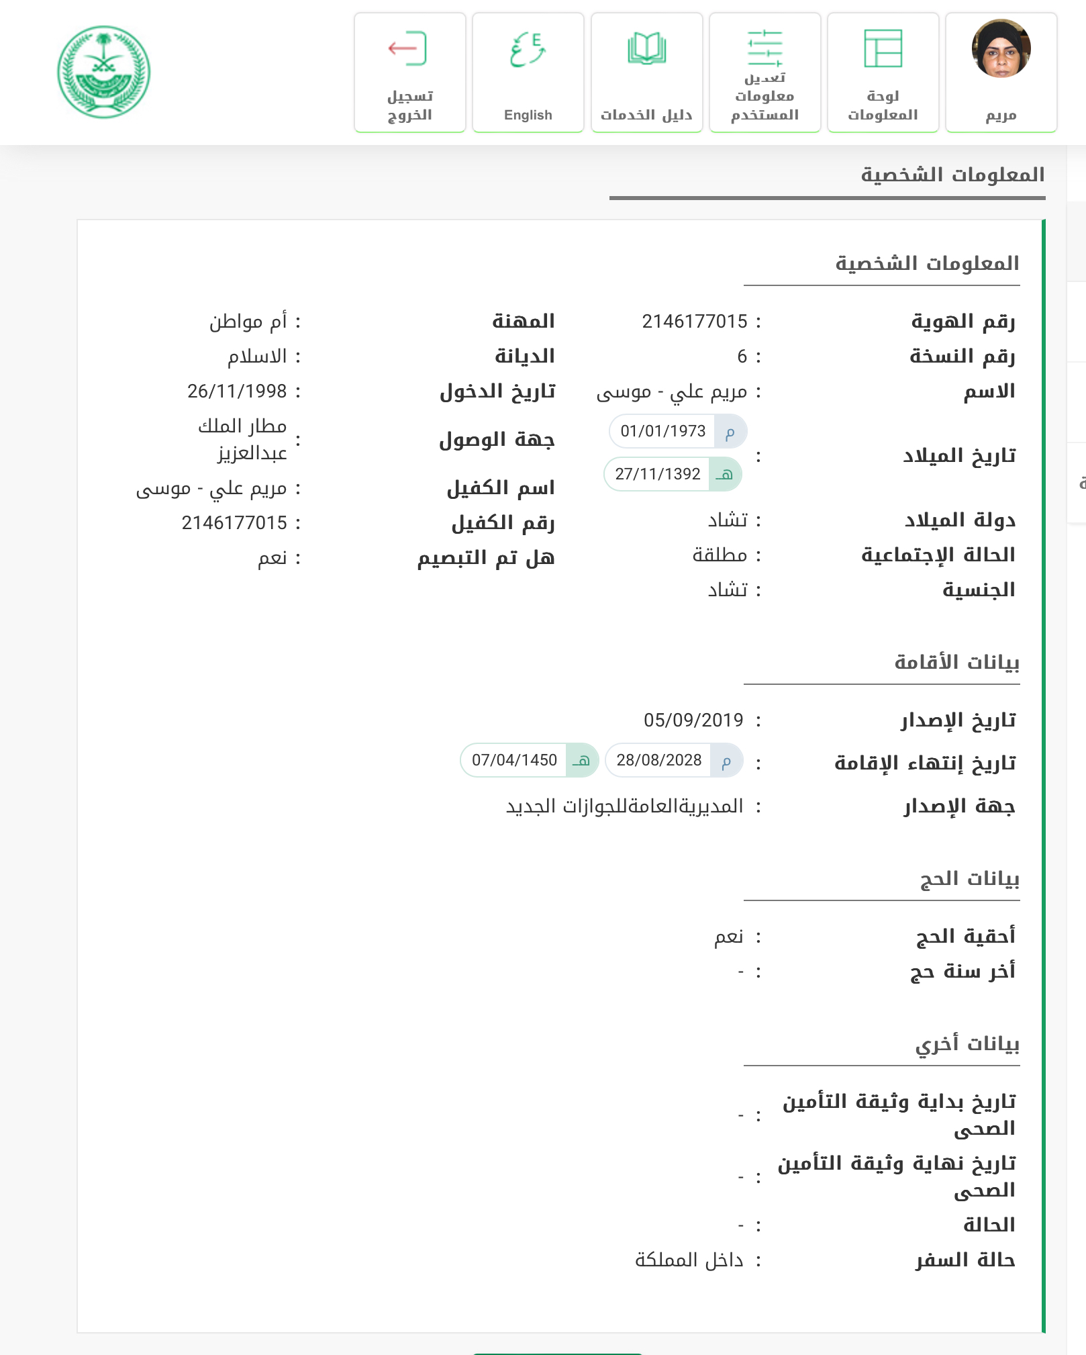Click the لوحة المعلومات menu label

pyautogui.click(x=883, y=105)
